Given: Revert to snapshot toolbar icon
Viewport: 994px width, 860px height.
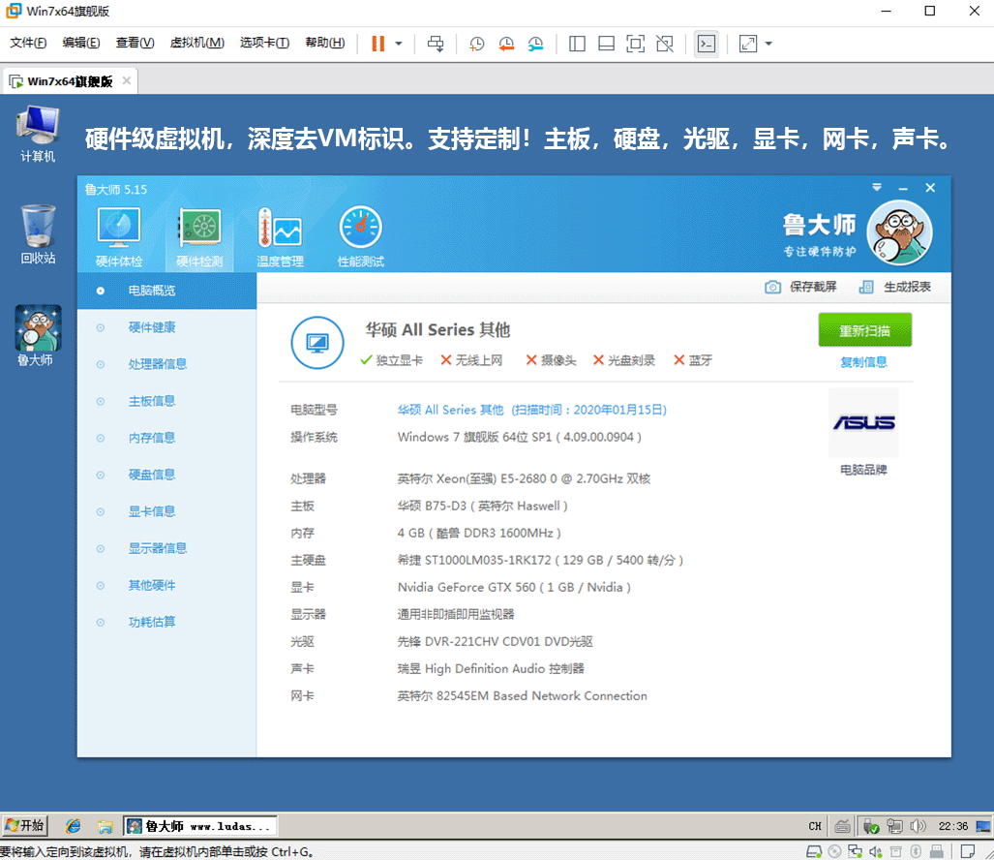Looking at the screenshot, I should pyautogui.click(x=506, y=44).
